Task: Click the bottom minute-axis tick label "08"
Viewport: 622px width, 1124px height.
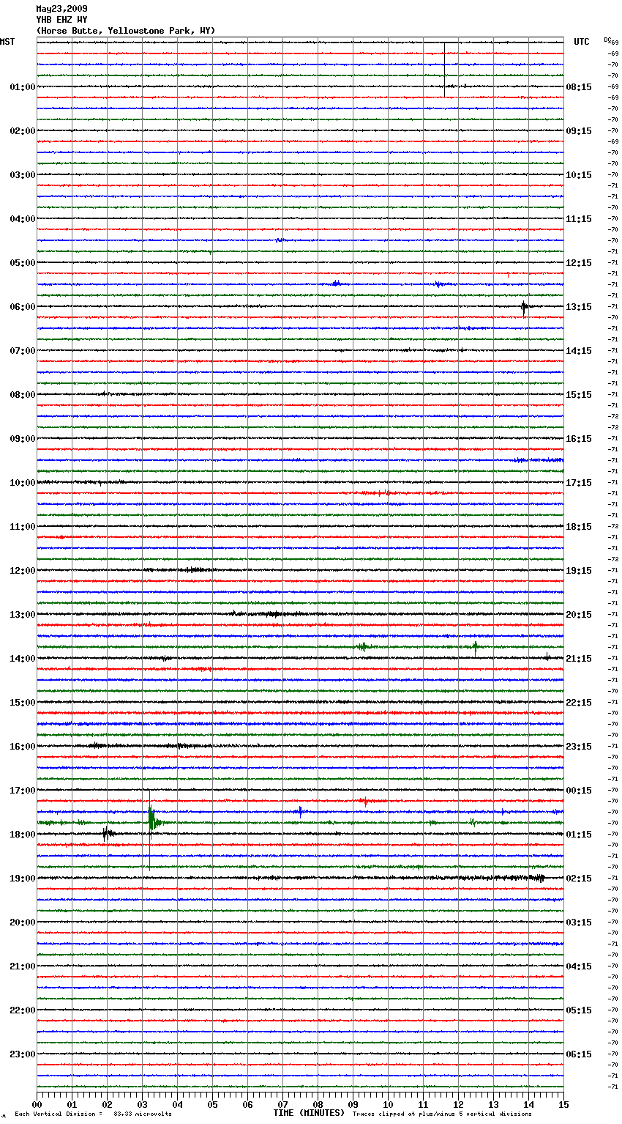Action: 318,1104
